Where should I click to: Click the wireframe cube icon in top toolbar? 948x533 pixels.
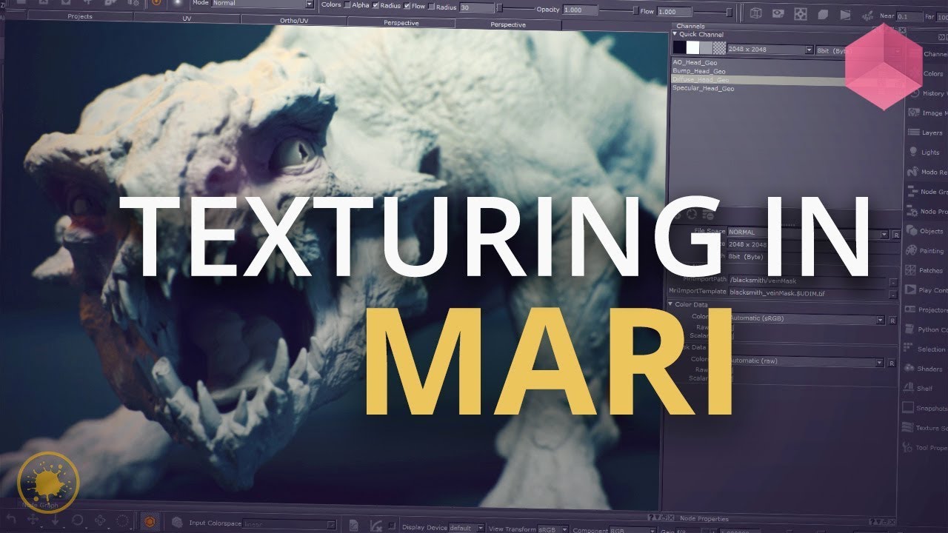tap(755, 13)
